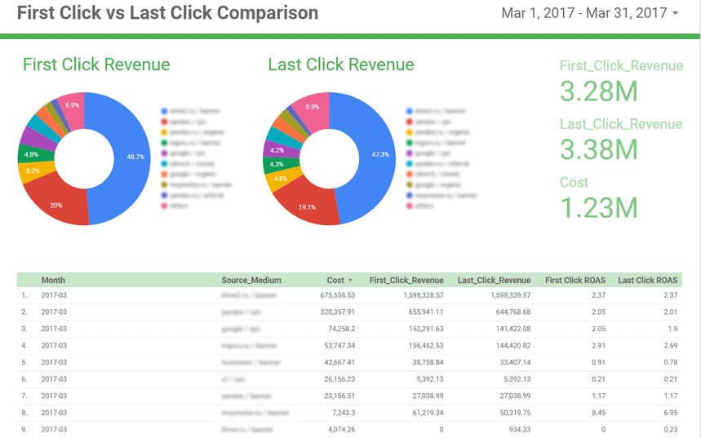Click the First_Click_Revenue table column header

coord(406,281)
